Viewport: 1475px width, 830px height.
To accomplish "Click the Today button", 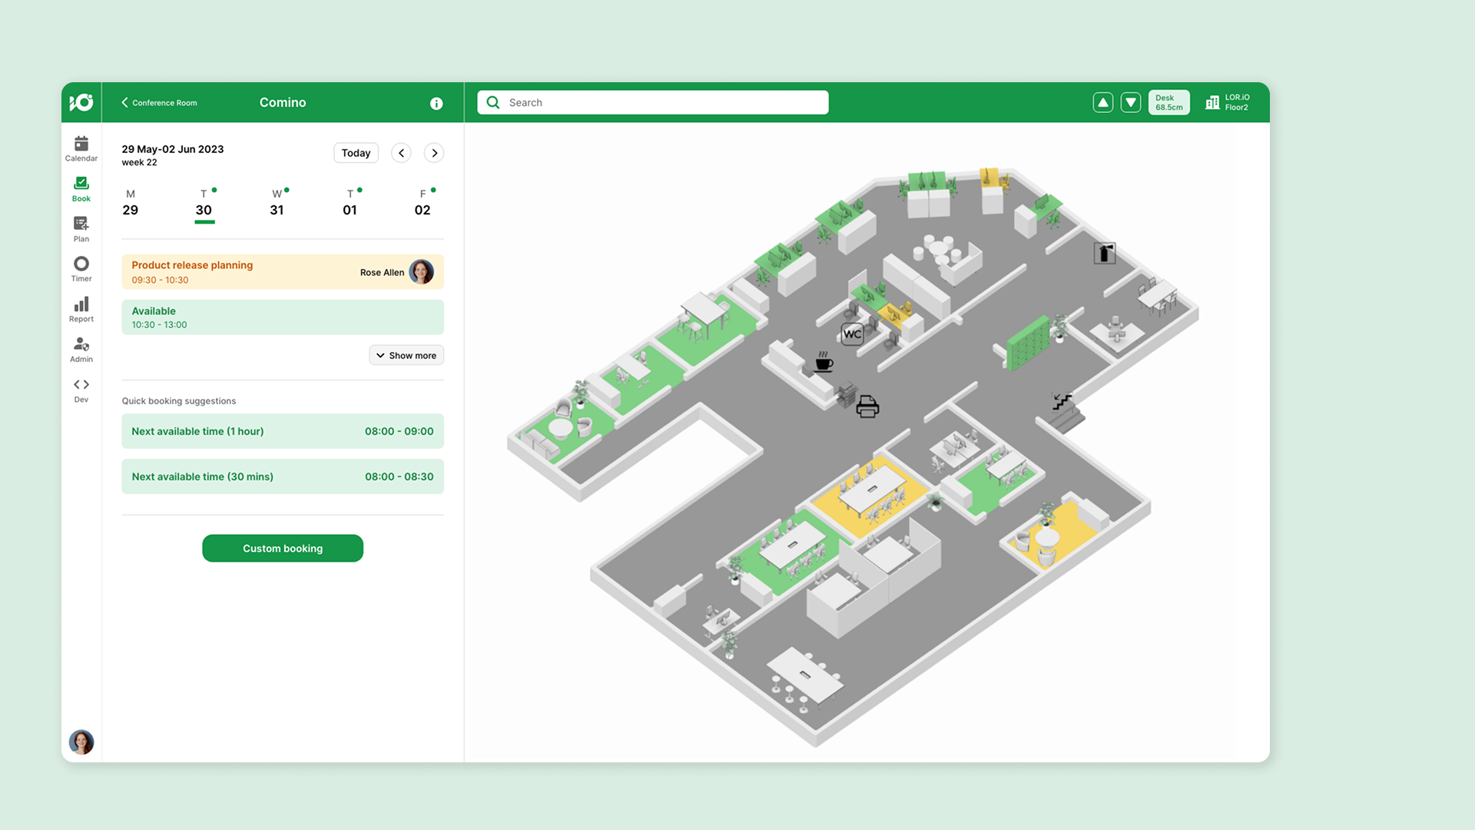I will pyautogui.click(x=356, y=153).
